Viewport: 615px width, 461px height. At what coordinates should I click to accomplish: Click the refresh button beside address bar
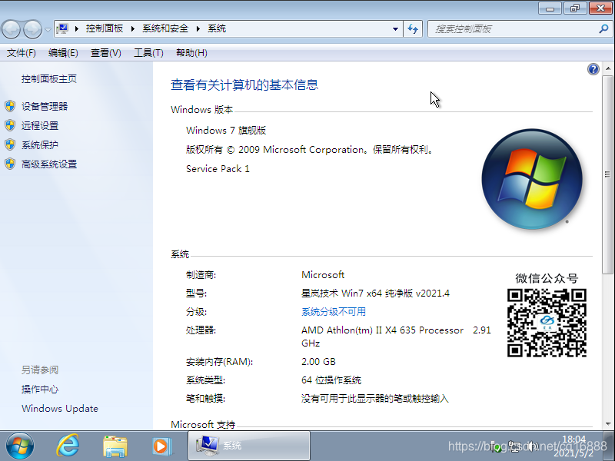[x=413, y=29]
